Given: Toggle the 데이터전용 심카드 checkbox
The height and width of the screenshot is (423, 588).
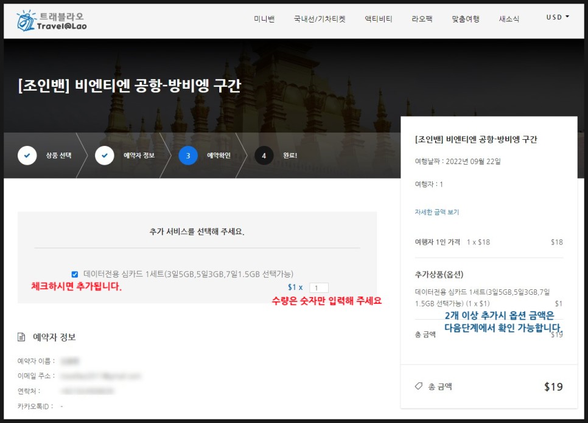Looking at the screenshot, I should [x=75, y=274].
